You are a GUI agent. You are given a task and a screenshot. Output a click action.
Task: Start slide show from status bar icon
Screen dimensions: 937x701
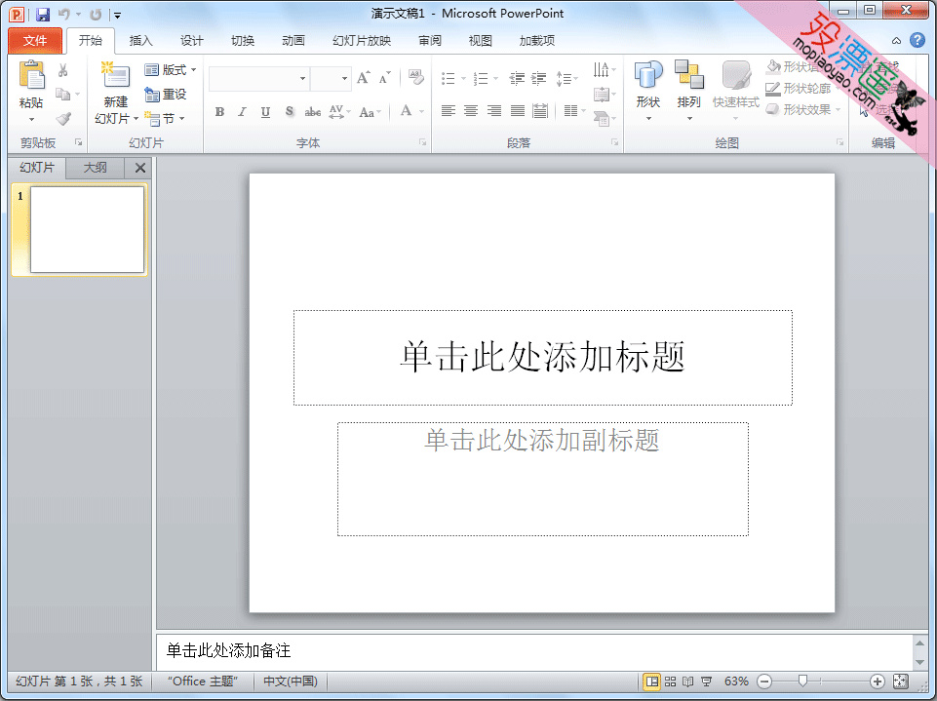pyautogui.click(x=706, y=682)
